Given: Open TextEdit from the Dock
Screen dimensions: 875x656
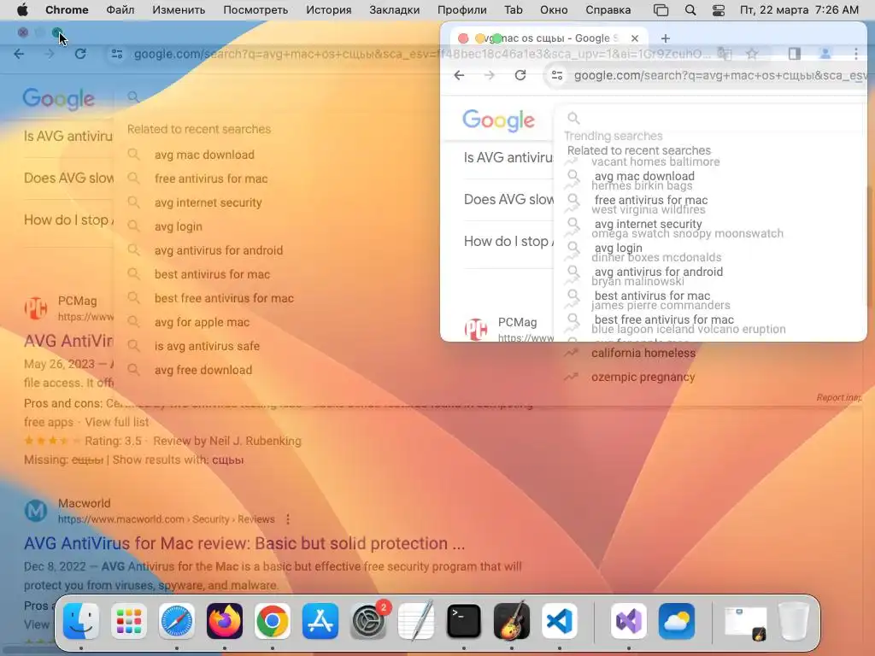Looking at the screenshot, I should coord(416,621).
